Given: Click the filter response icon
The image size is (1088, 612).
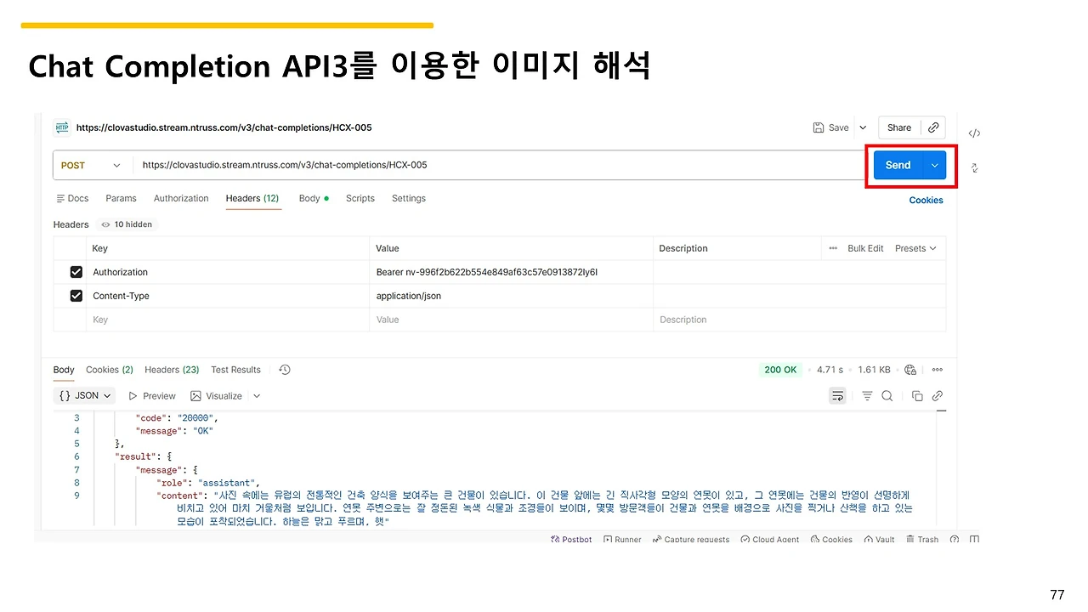Looking at the screenshot, I should [x=867, y=396].
